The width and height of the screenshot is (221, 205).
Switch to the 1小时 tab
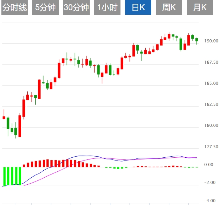tap(107, 7)
